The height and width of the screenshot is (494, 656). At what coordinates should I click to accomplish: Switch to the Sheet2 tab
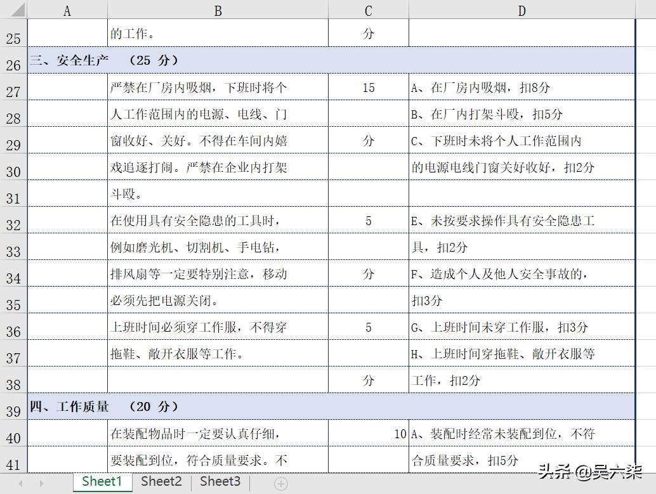point(161,482)
